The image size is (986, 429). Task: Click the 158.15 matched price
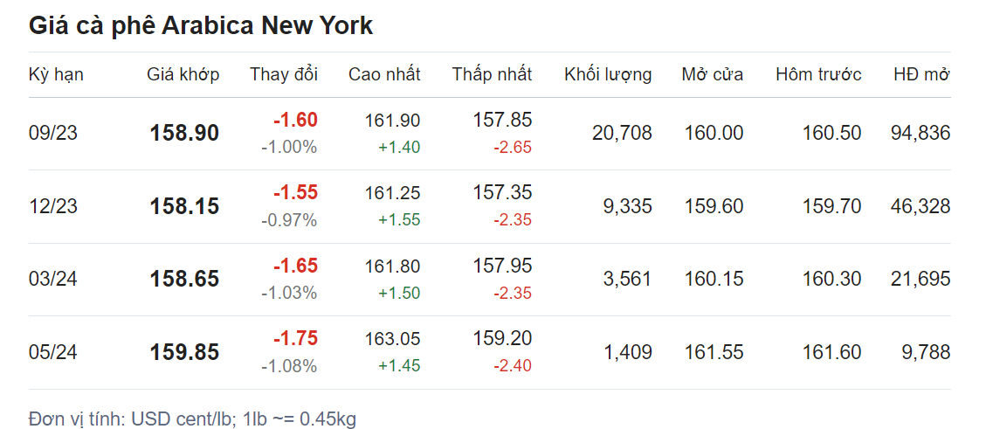pos(184,207)
